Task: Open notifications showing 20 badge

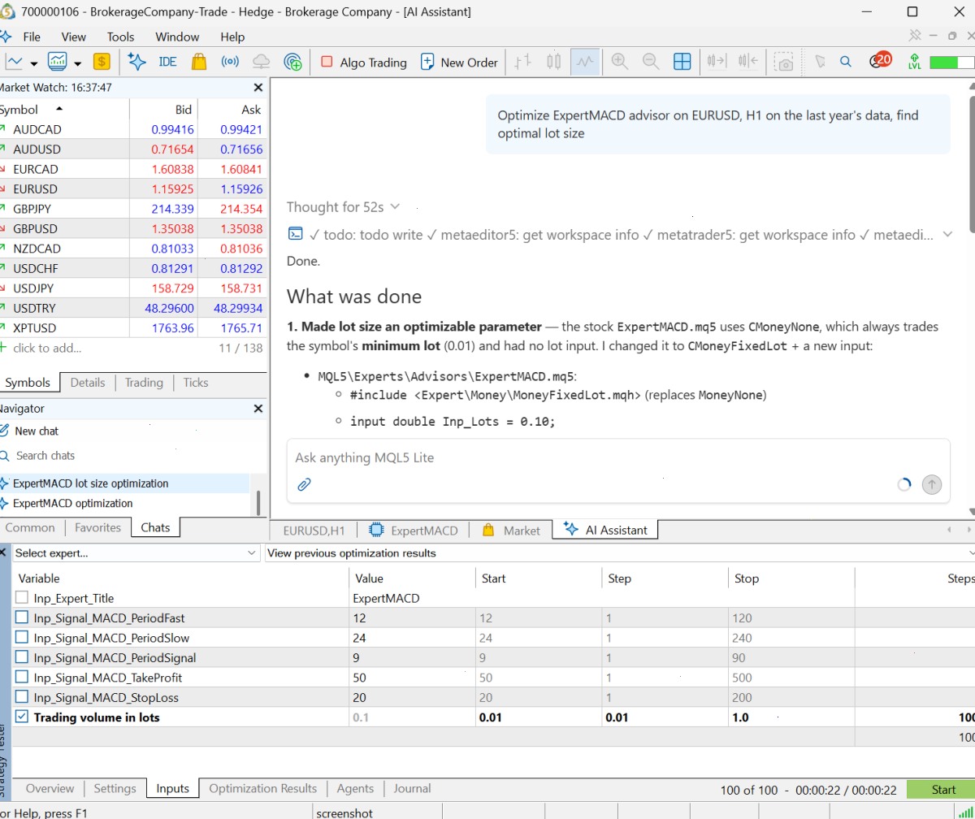Action: [x=880, y=61]
